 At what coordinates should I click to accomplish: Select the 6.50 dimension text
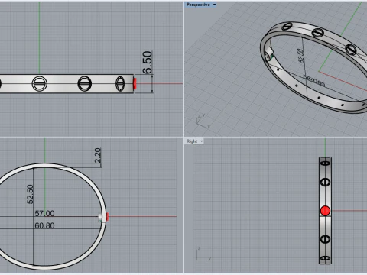(148, 63)
